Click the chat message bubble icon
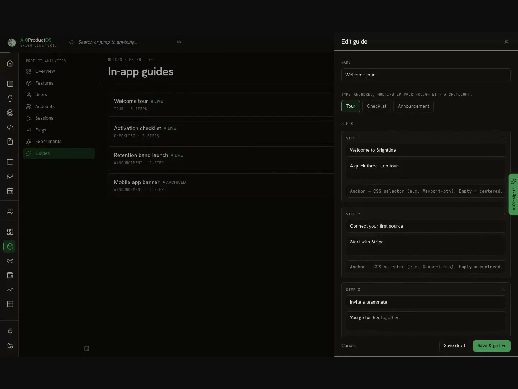518x389 pixels. [10, 162]
